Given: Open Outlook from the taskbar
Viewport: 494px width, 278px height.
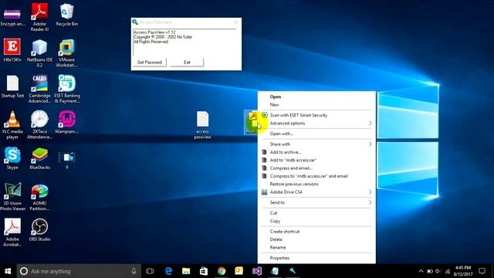Looking at the screenshot, I should [239, 271].
